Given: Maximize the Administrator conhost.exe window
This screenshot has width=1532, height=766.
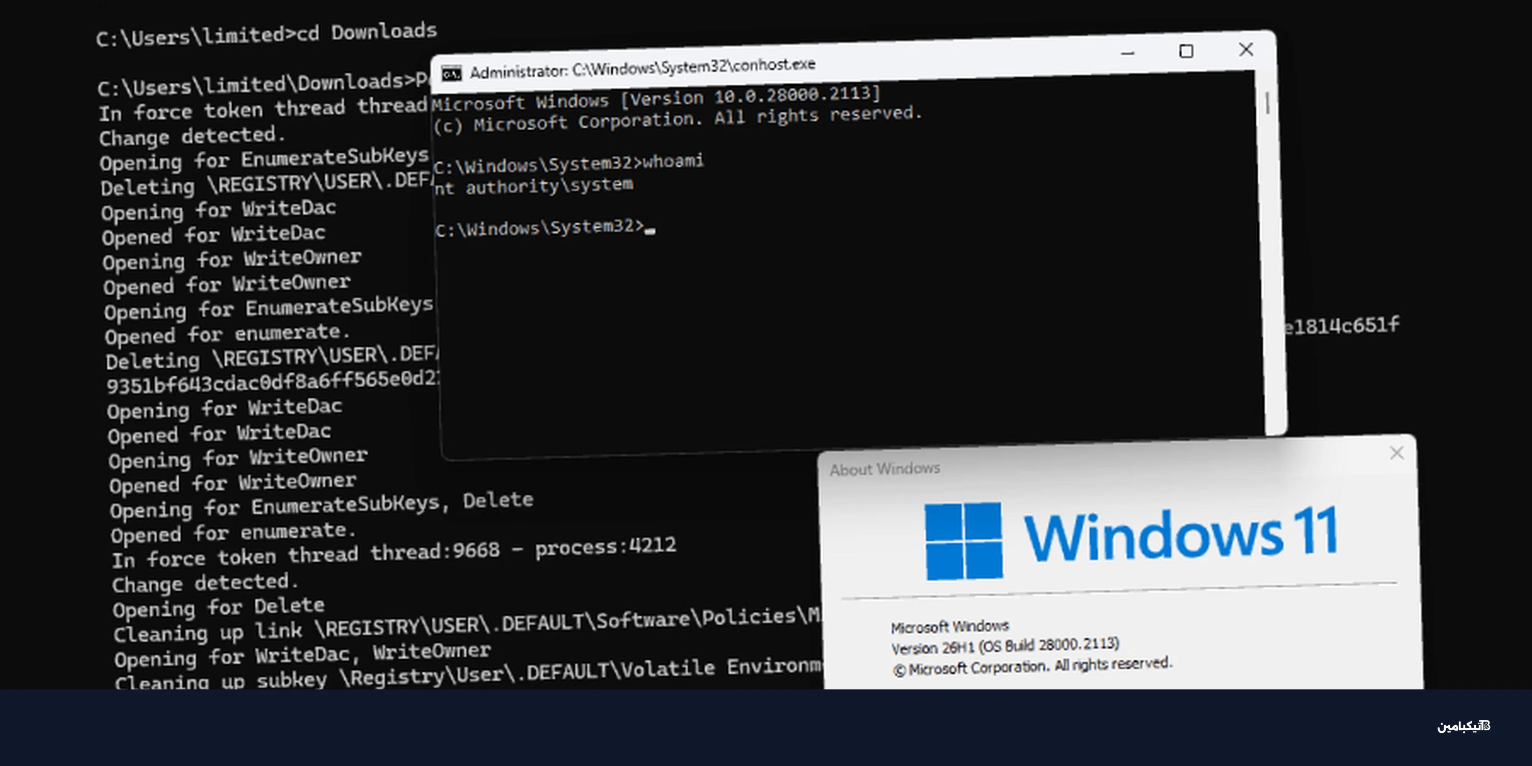Looking at the screenshot, I should coord(1186,51).
